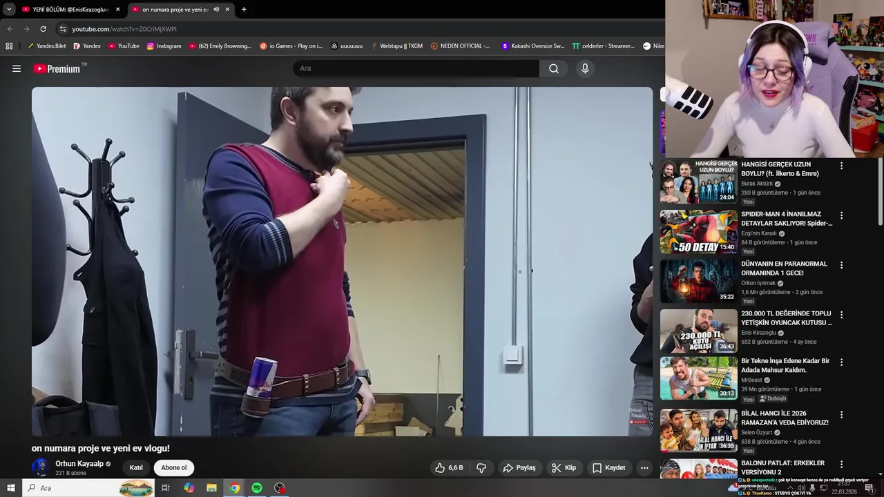Open NEDEN OFFICIAL bookmark
The width and height of the screenshot is (884, 497).
click(x=460, y=46)
